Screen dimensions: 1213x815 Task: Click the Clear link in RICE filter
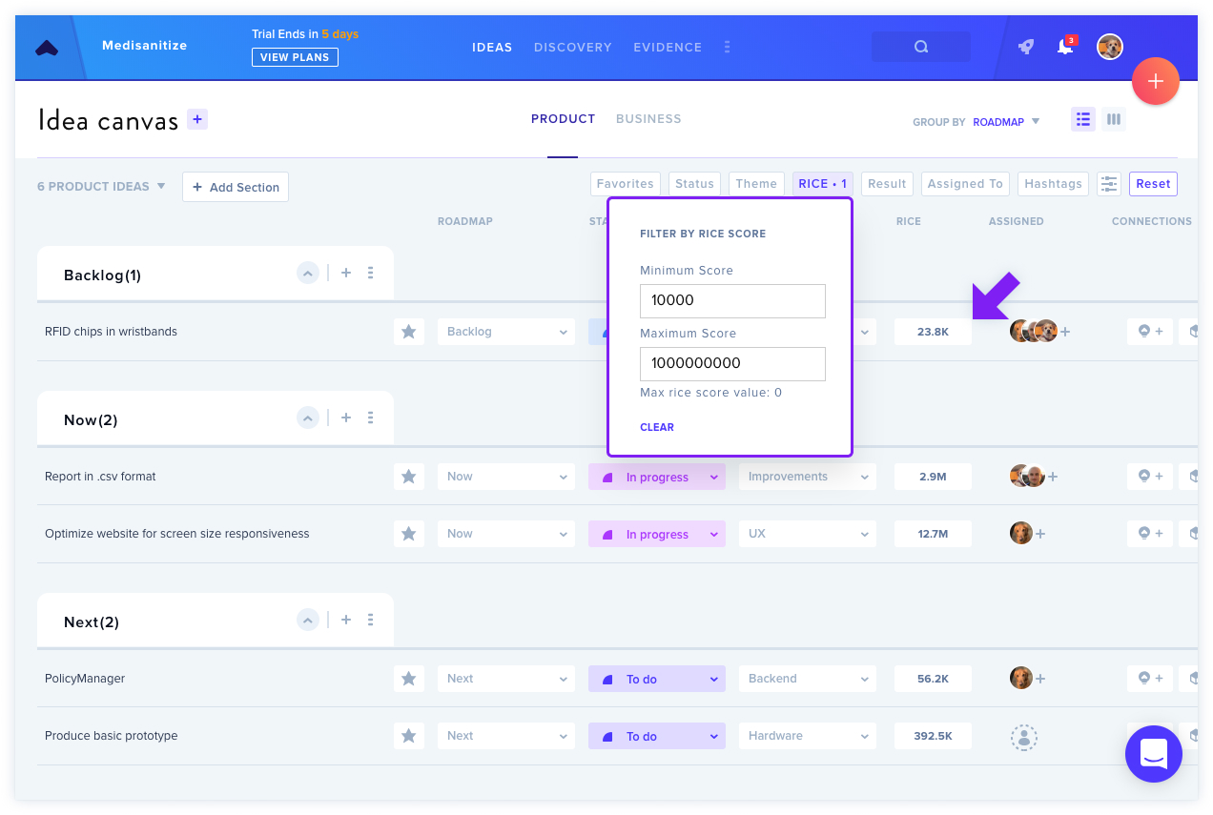(657, 427)
